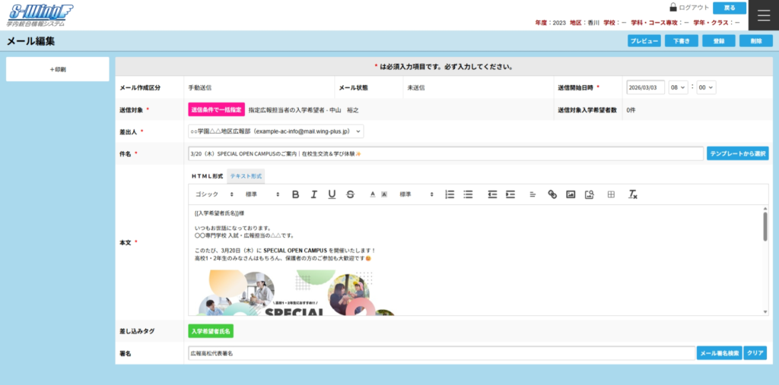The width and height of the screenshot is (779, 385).
Task: Click the clear formatting icon
Action: pos(632,194)
